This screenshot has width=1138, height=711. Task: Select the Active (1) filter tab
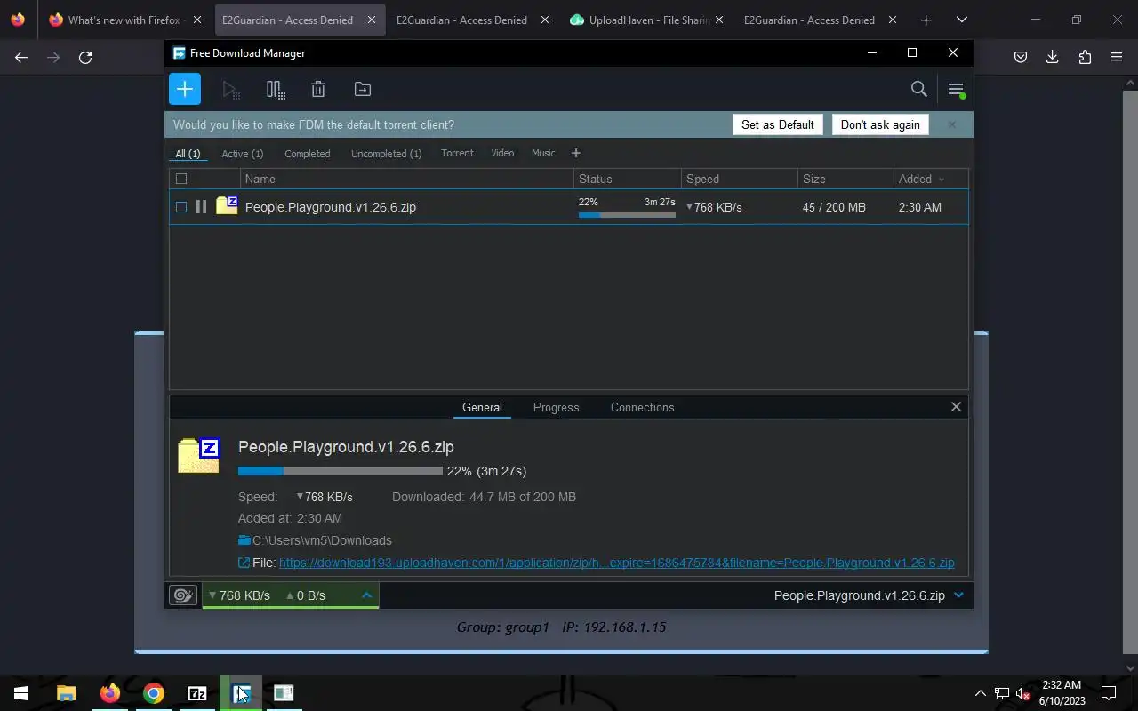coord(242,154)
